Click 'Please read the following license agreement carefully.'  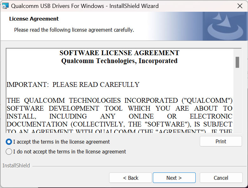point(74,30)
